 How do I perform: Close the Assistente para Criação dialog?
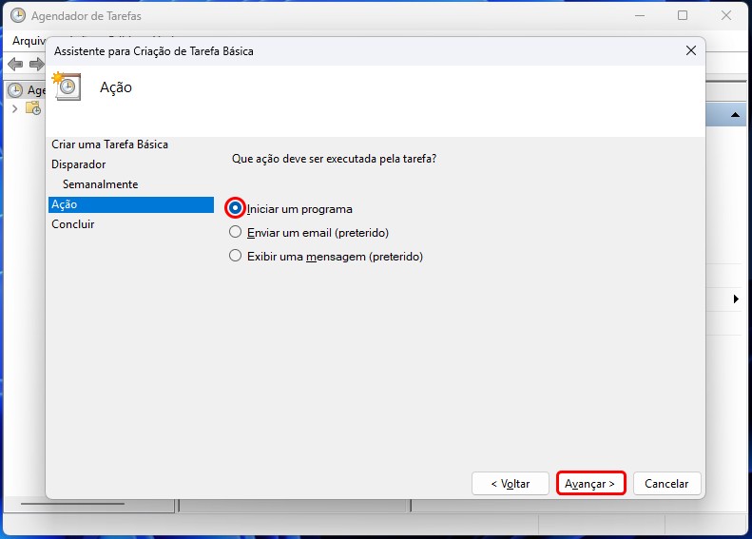point(690,50)
